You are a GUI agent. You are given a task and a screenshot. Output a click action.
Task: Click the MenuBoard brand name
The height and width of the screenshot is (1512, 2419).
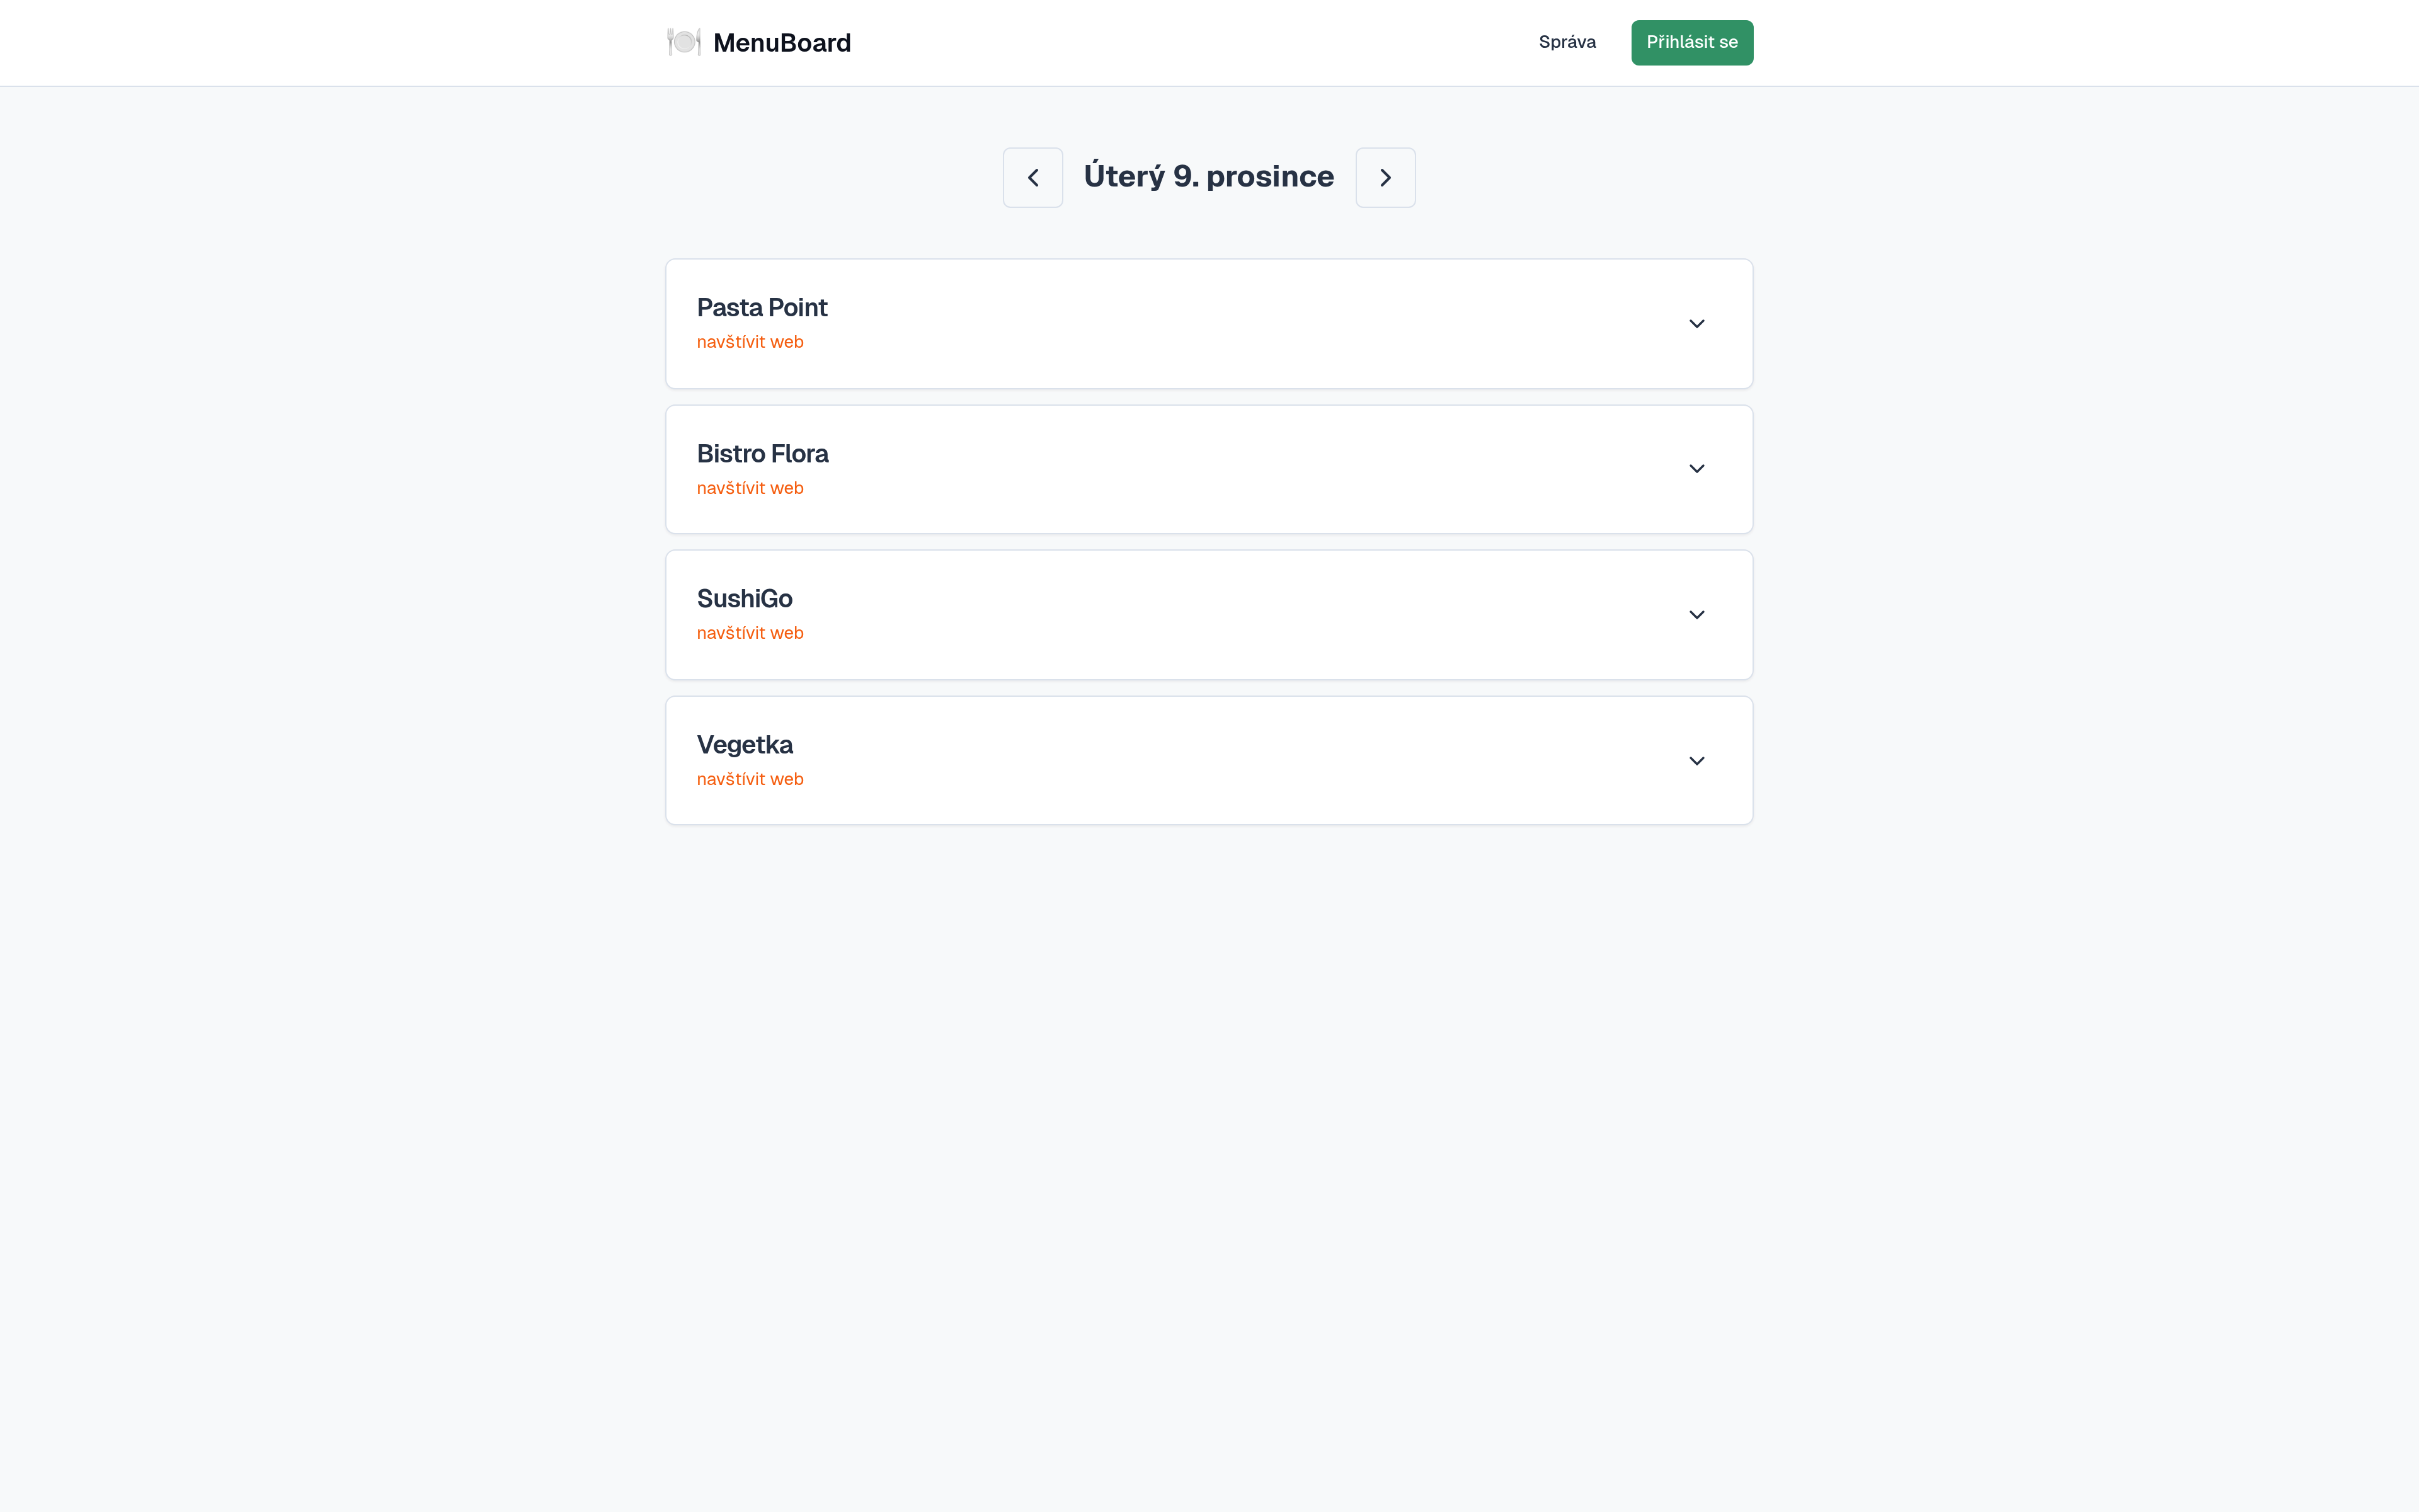(x=782, y=43)
